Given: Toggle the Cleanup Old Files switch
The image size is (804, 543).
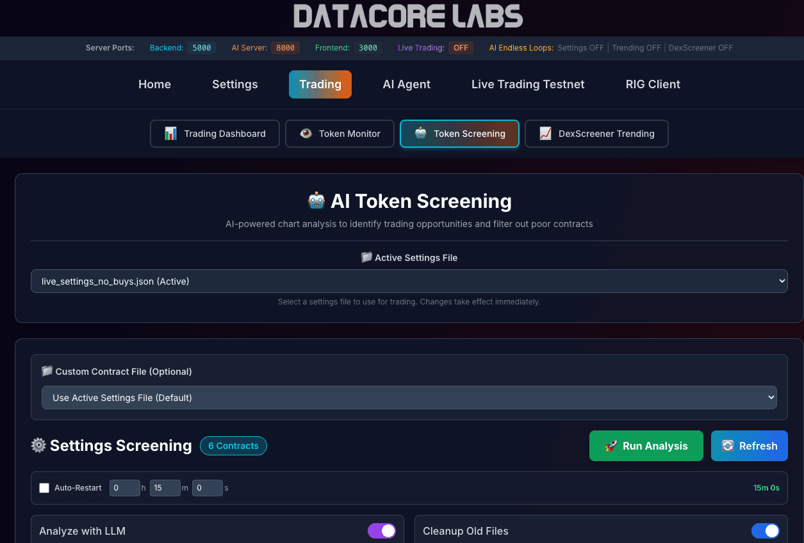Looking at the screenshot, I should [x=766, y=531].
